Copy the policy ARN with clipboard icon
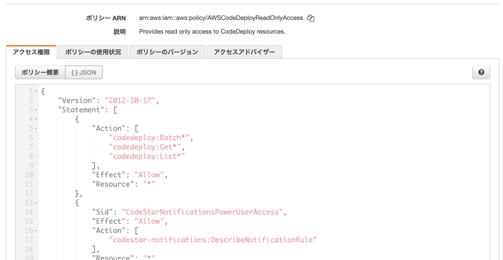This screenshot has width=503, height=260. click(x=311, y=18)
